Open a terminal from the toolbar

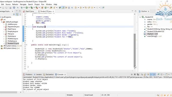point(14,8)
